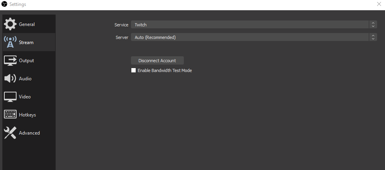Viewport: 385px width, 170px height.
Task: Switch to the Hotkeys settings tab
Action: [29, 115]
